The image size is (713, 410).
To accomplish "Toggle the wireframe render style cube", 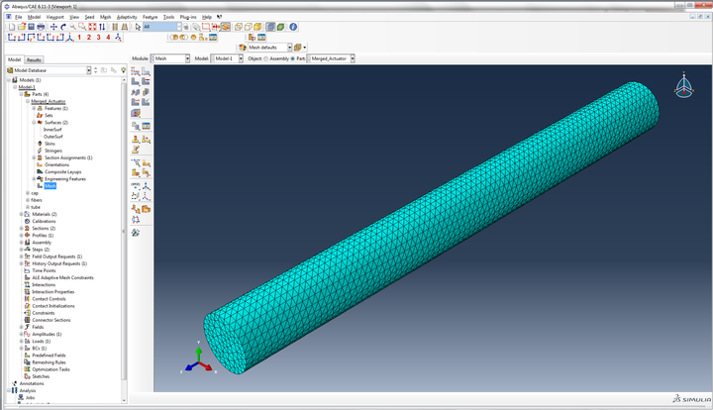I will tap(239, 28).
